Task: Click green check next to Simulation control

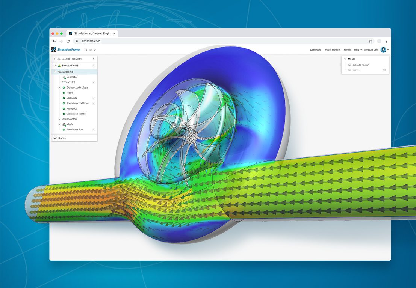Action: coord(64,114)
